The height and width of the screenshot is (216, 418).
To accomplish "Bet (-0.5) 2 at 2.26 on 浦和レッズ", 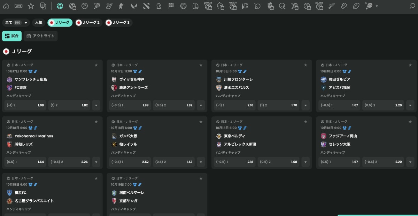I will 69,162.
